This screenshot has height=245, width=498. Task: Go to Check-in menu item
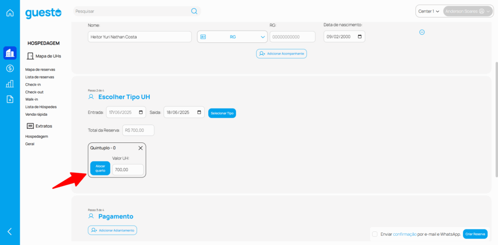tap(34, 84)
